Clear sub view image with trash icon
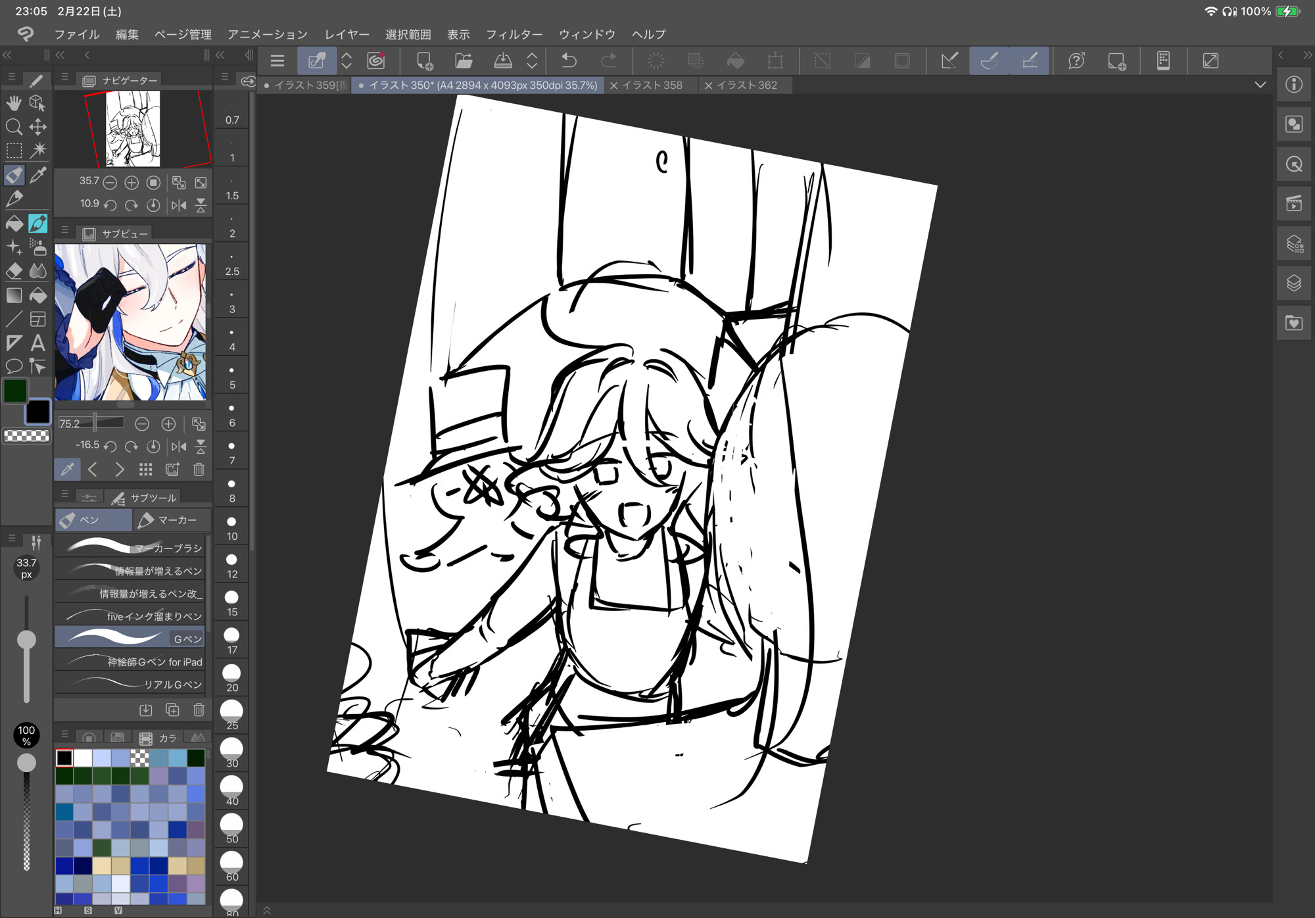This screenshot has height=918, width=1315. [199, 470]
